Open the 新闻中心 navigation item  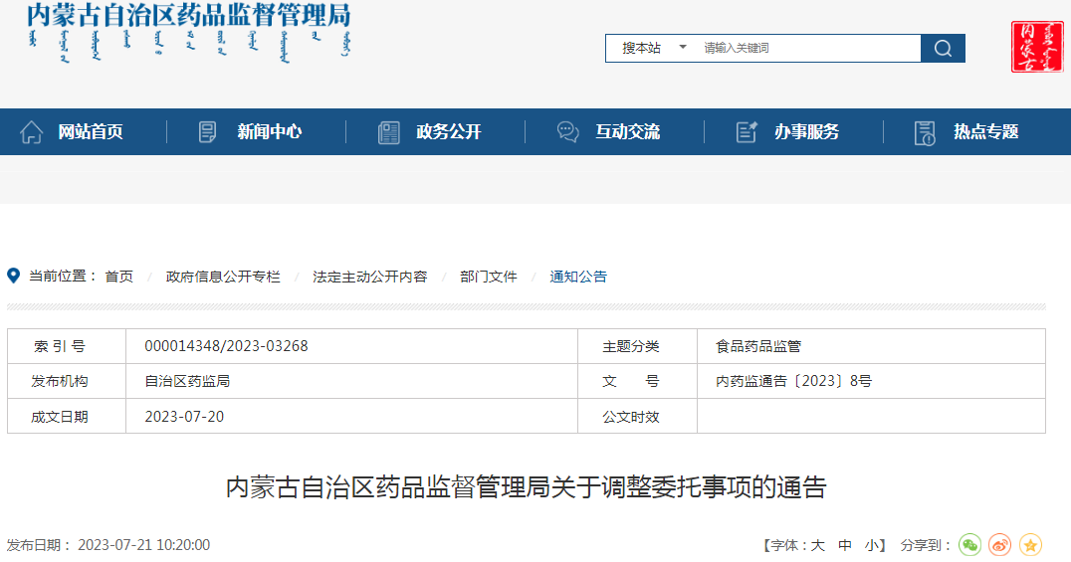(269, 131)
